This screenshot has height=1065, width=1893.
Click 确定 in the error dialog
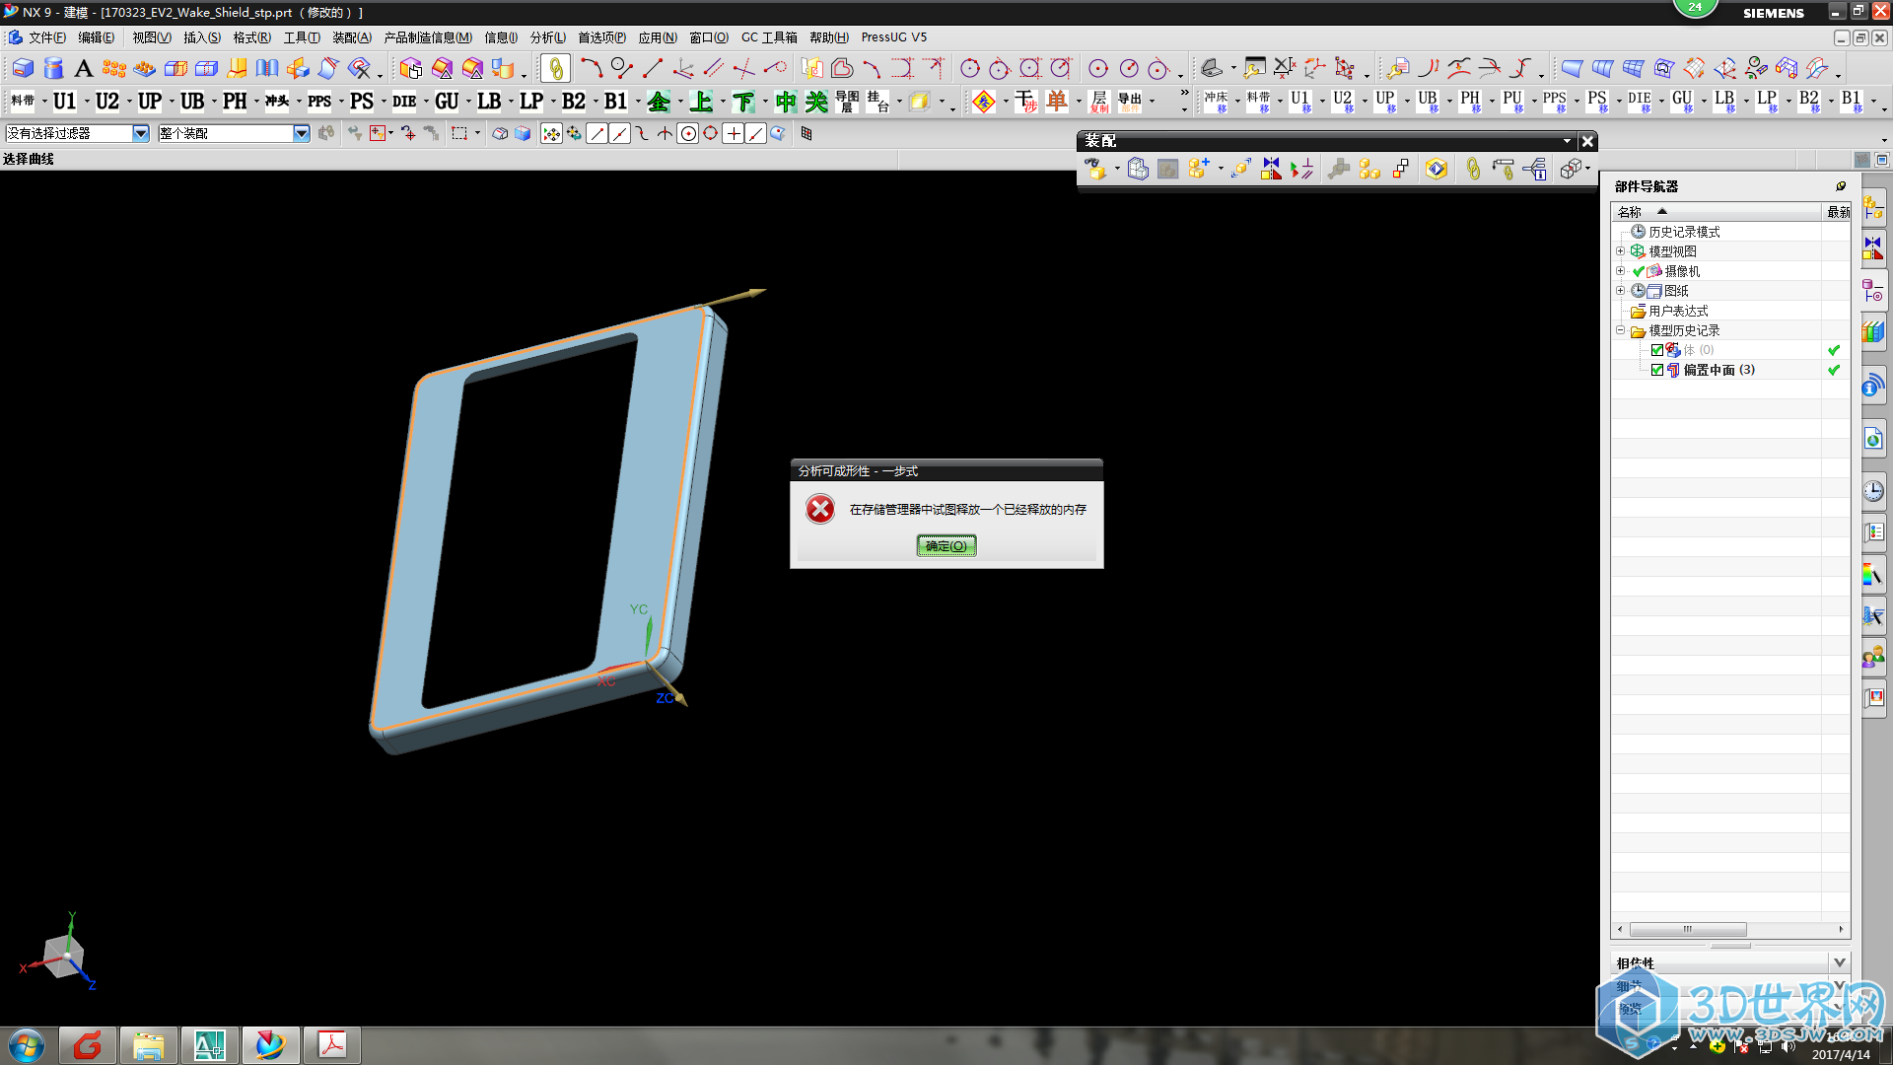point(946,545)
